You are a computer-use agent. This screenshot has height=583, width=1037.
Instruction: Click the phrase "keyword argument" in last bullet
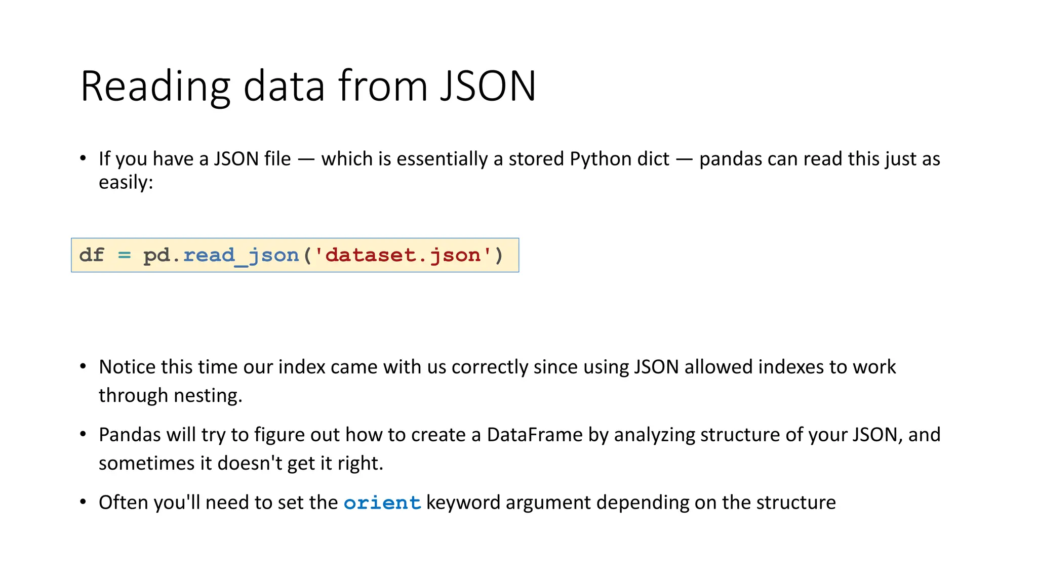507,503
